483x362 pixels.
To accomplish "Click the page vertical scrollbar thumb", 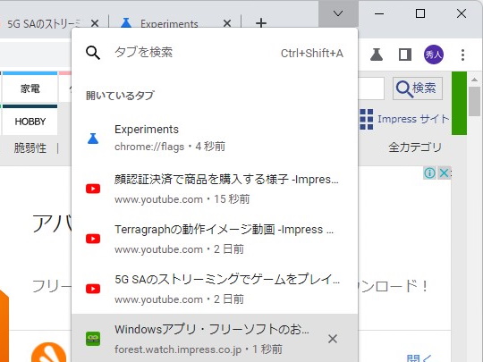I will point(475,101).
